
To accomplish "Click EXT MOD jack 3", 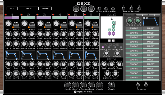I will [x=139, y=9].
